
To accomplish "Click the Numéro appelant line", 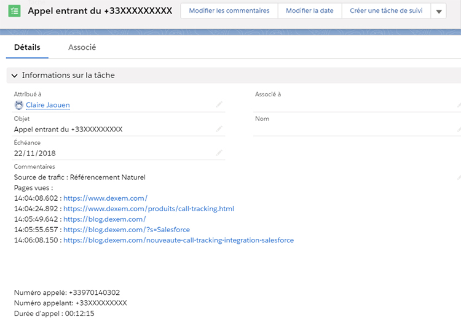I will [70, 303].
